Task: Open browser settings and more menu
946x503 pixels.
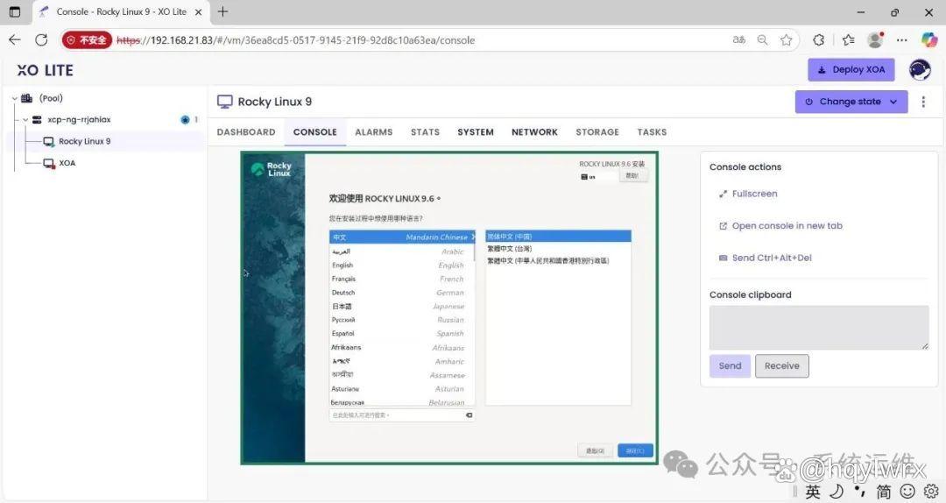Action: (x=902, y=39)
